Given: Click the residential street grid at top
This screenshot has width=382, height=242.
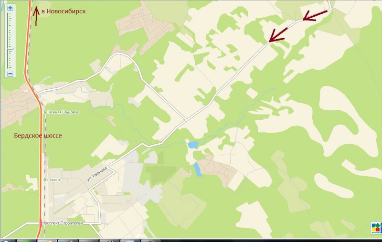Looking at the screenshot, I should [x=144, y=26].
